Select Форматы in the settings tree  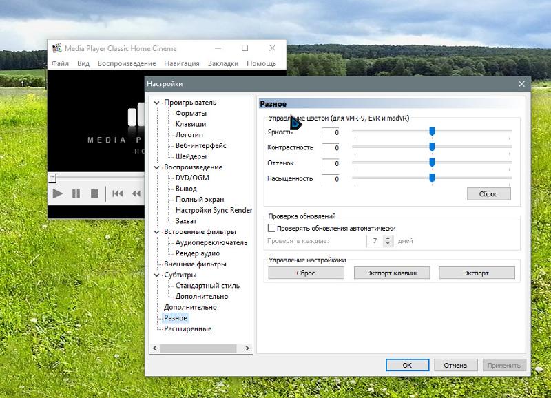coord(191,113)
